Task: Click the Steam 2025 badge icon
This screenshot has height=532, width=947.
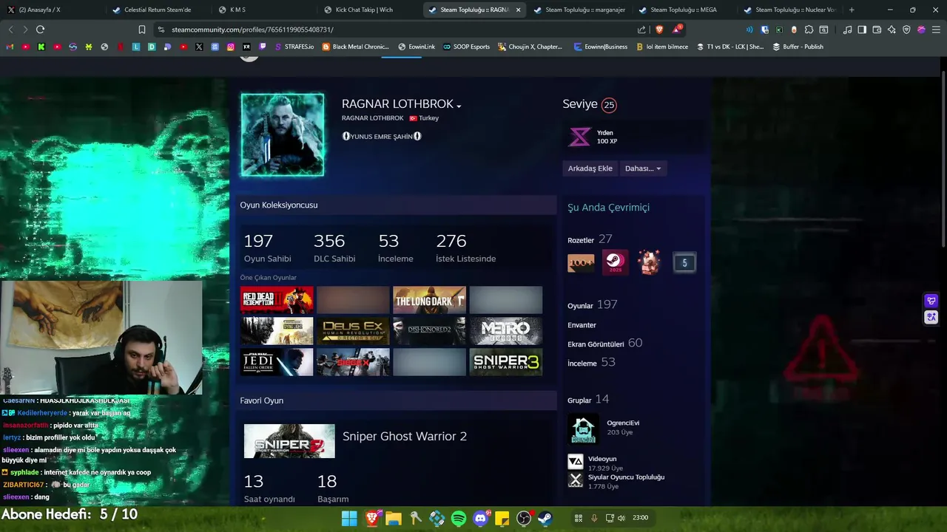Action: pos(615,262)
